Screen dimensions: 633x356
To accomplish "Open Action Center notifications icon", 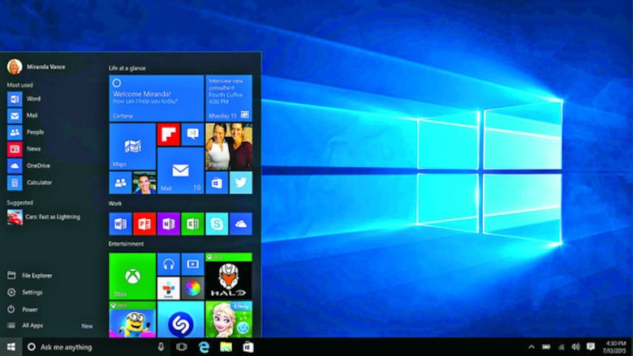I will 591,347.
